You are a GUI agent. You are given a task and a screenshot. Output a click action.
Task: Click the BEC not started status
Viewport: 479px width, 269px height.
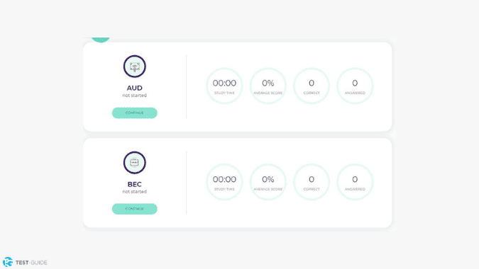pyautogui.click(x=134, y=192)
